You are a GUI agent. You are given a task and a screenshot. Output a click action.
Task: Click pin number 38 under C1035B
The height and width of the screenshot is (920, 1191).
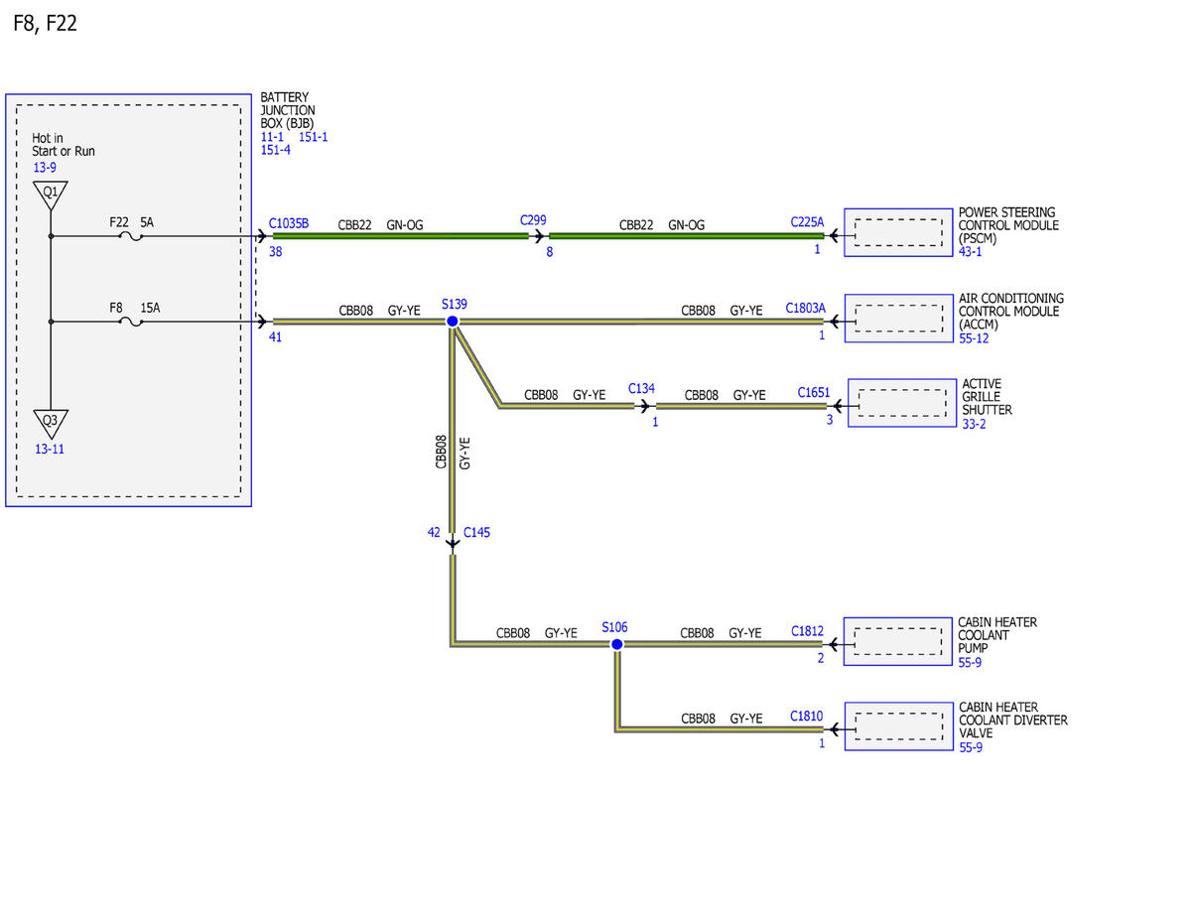tap(276, 252)
